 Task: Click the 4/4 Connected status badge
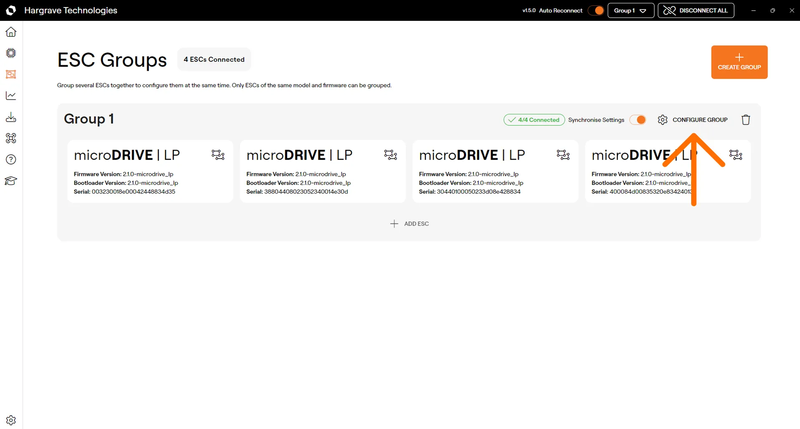(534, 120)
